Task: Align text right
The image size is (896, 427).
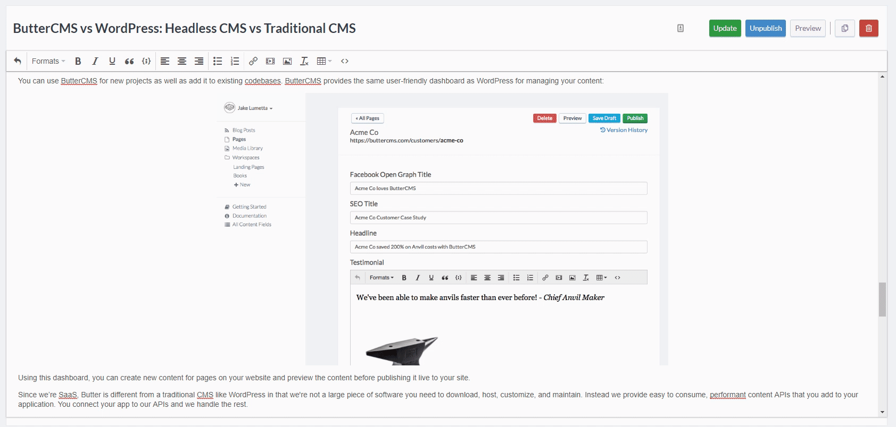Action: coord(199,61)
